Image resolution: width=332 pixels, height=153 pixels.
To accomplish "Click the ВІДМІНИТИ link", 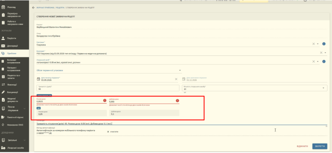I will [x=303, y=147].
